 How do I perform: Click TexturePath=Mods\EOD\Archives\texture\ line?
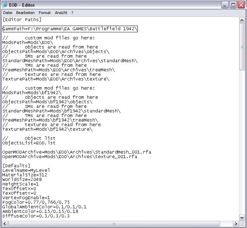(56, 79)
